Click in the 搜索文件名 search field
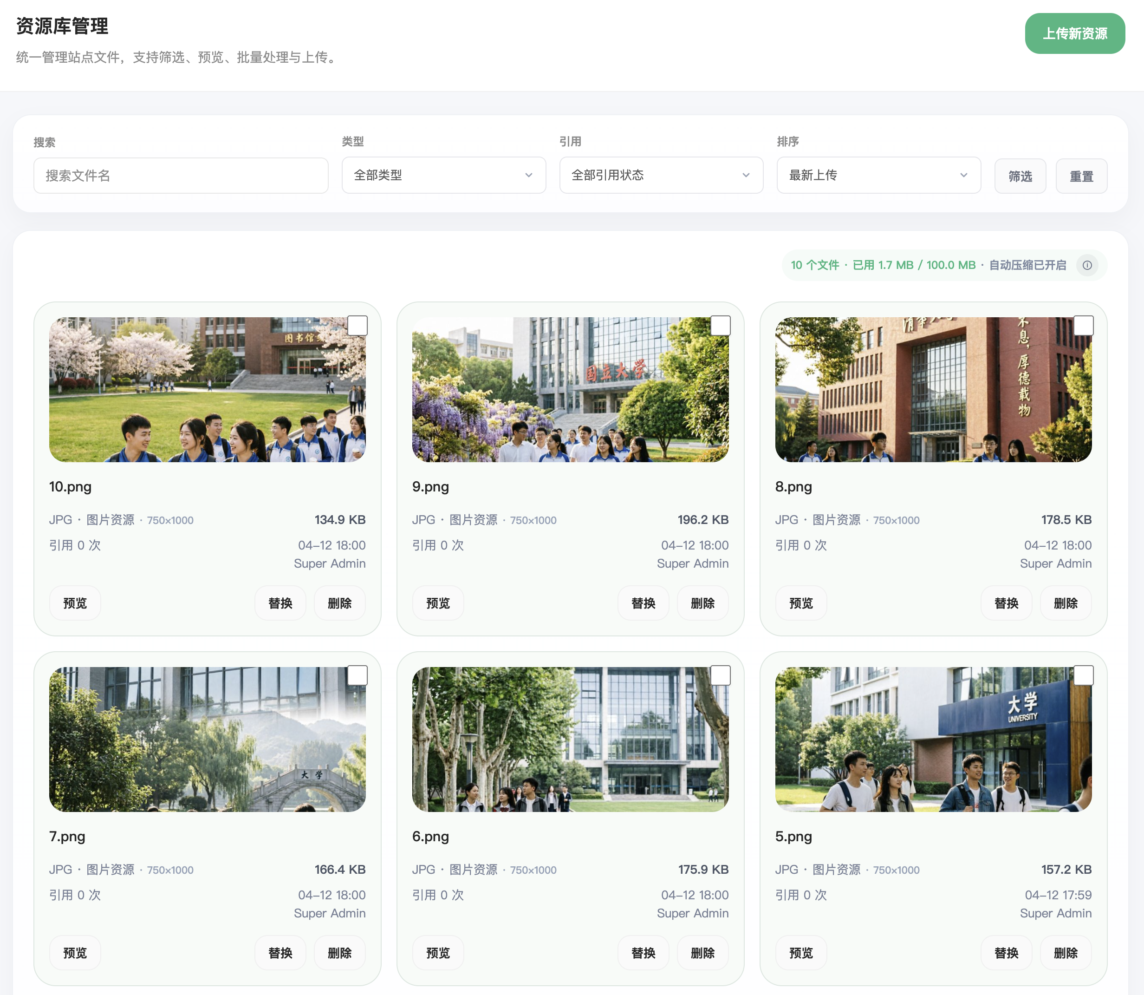The image size is (1144, 995). (x=181, y=176)
